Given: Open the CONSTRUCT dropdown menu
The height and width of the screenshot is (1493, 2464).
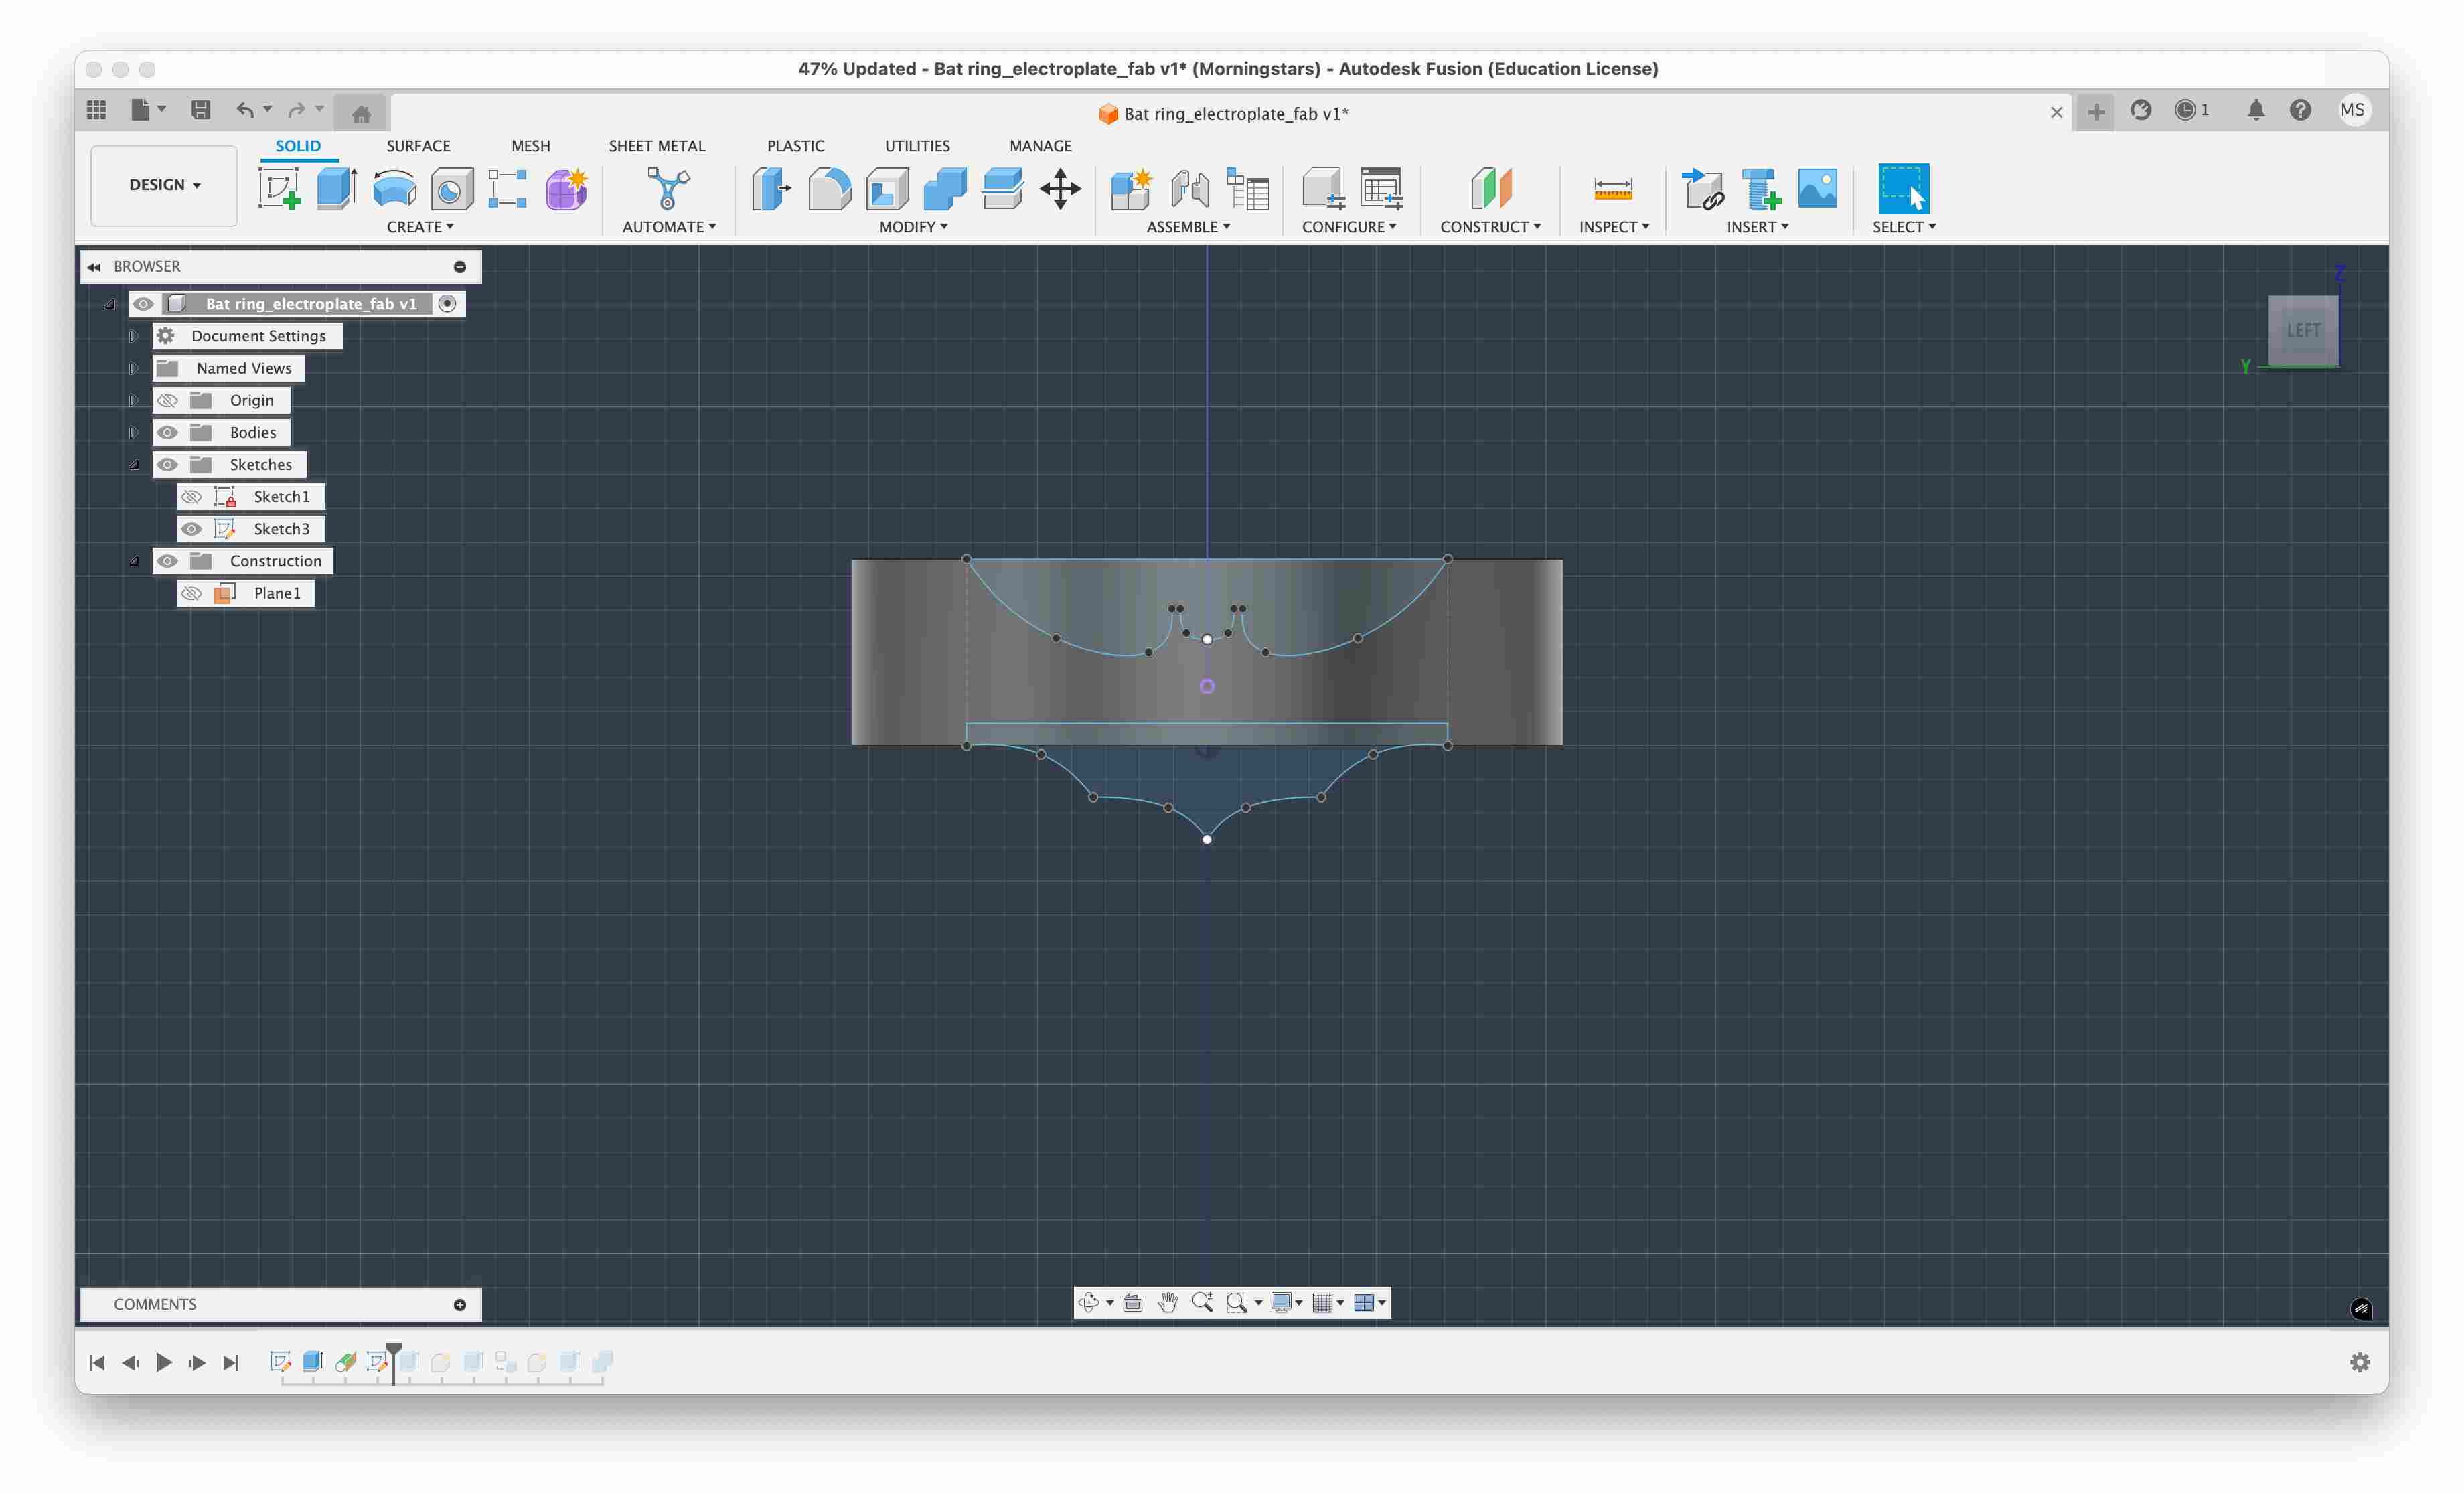Looking at the screenshot, I should point(1490,227).
